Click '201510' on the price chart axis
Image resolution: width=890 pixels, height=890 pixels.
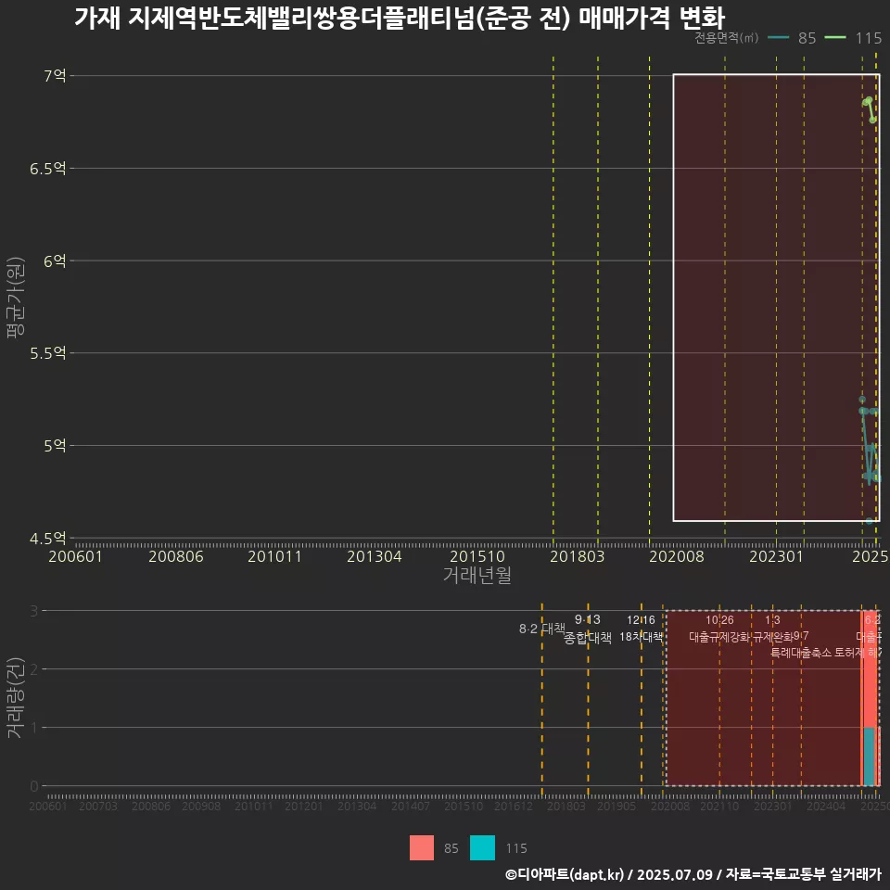pyautogui.click(x=477, y=556)
